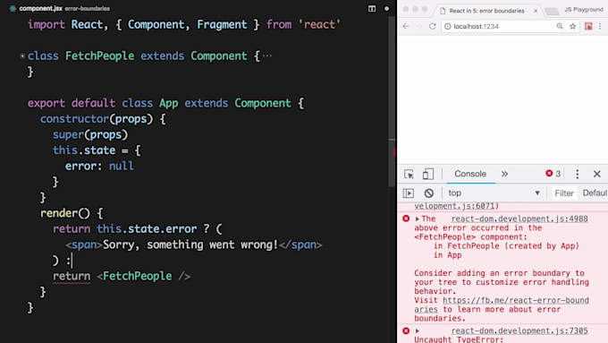Open the Chrome three-dot menu
This screenshot has width=608, height=343.
600,26
